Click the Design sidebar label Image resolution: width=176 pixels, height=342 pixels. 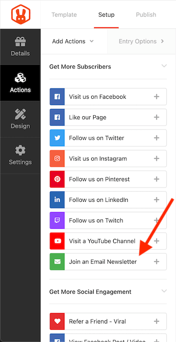pos(20,126)
